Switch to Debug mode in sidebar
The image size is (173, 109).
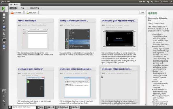coord(4,28)
